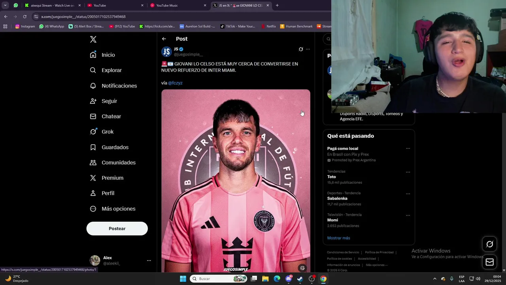This screenshot has width=506, height=285.
Task: Open @juegosimple__ handle
Action: (188, 55)
